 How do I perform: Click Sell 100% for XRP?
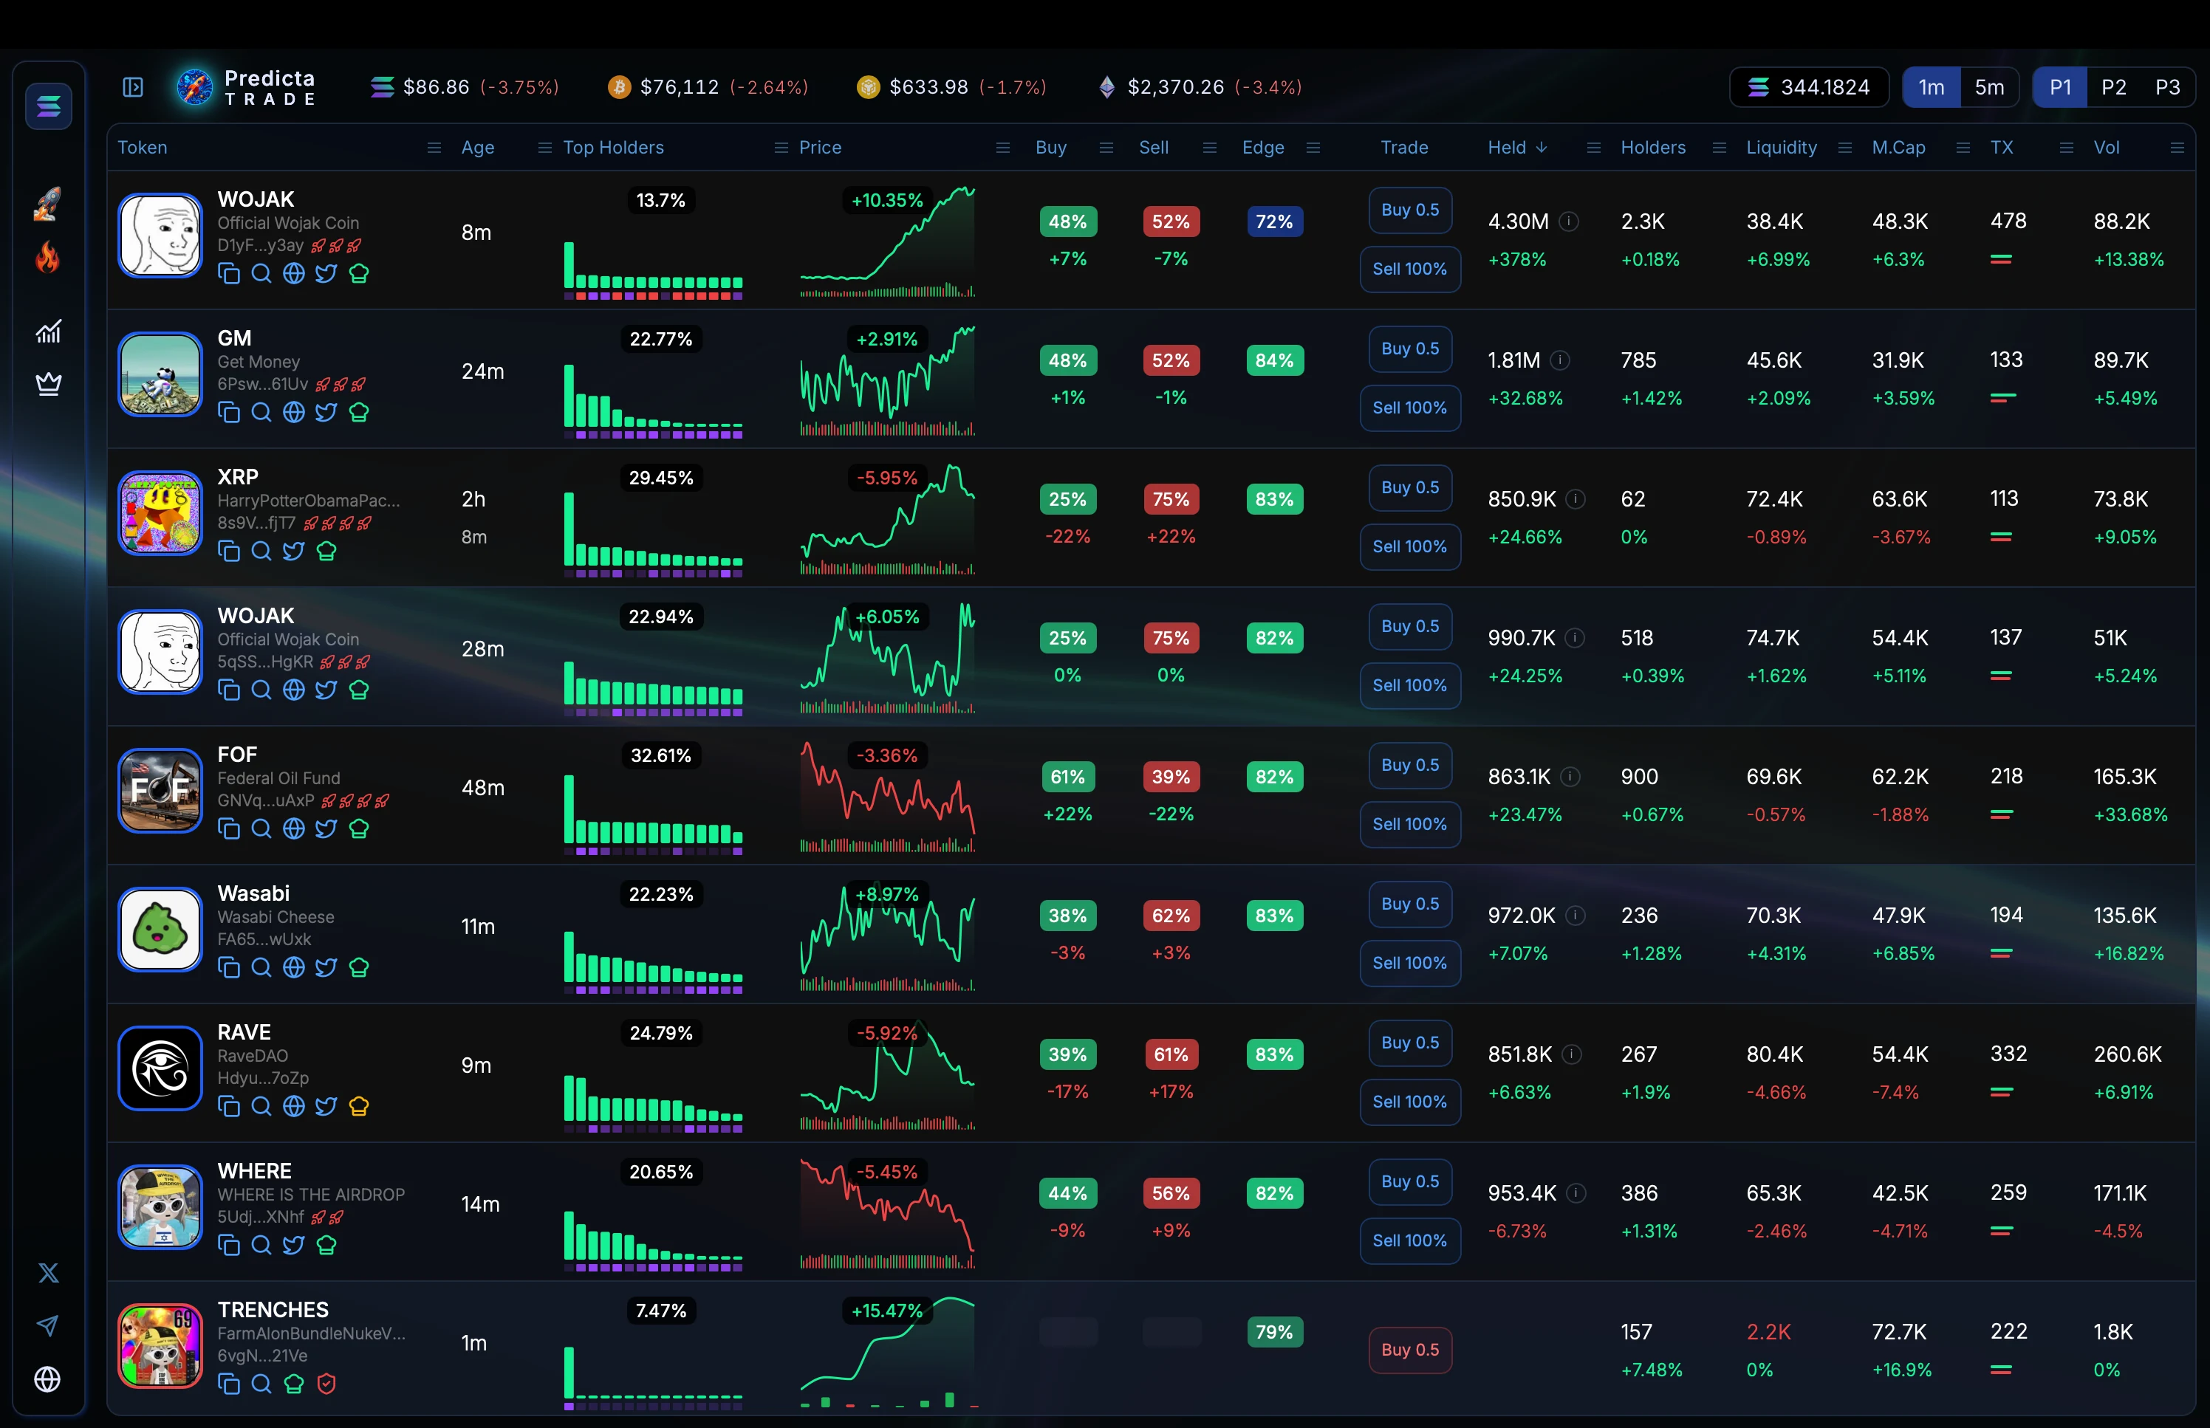(x=1409, y=546)
